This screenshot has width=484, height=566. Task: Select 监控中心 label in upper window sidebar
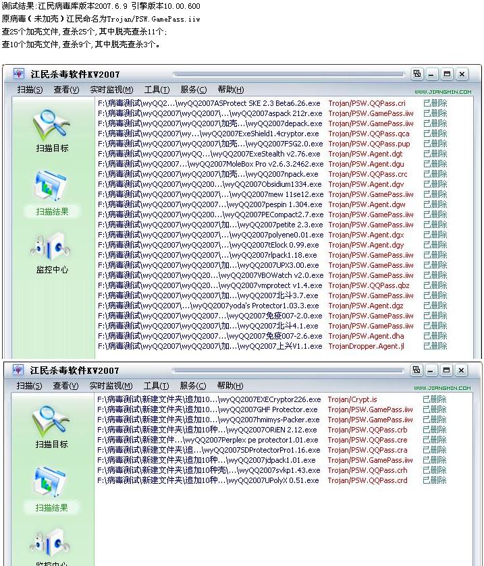[52, 270]
